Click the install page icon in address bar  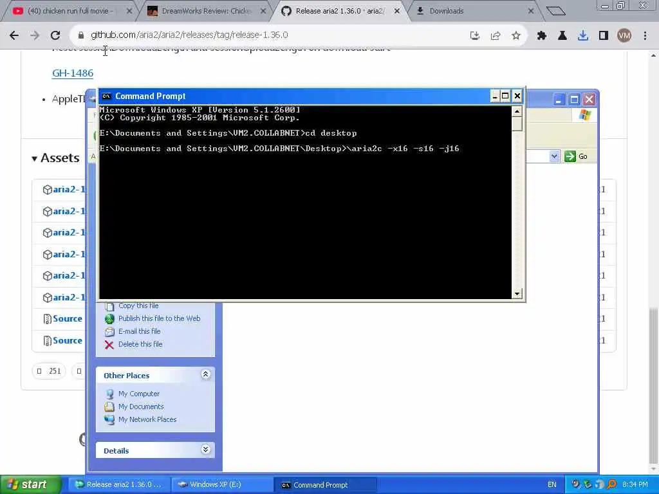point(474,36)
